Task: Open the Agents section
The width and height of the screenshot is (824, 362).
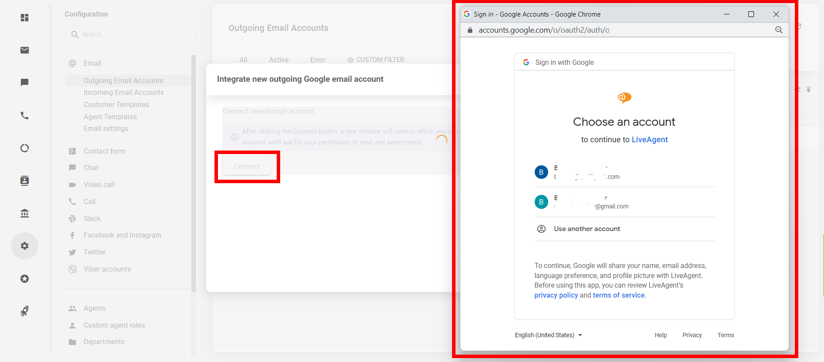Action: [x=95, y=308]
